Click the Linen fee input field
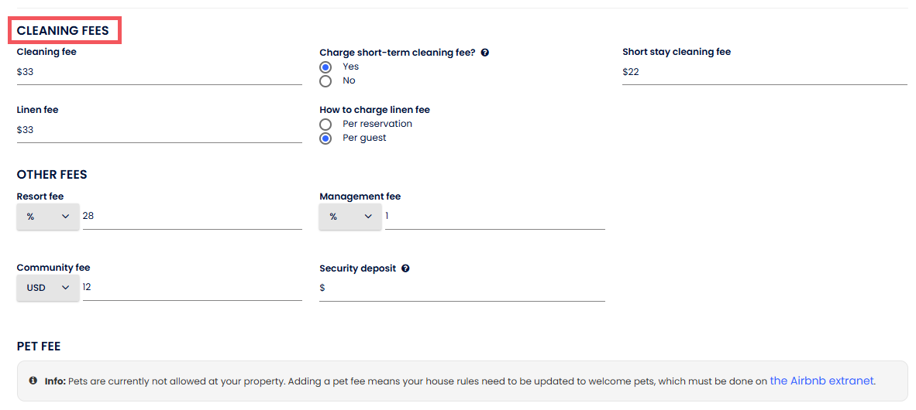The width and height of the screenshot is (916, 410). (x=159, y=130)
